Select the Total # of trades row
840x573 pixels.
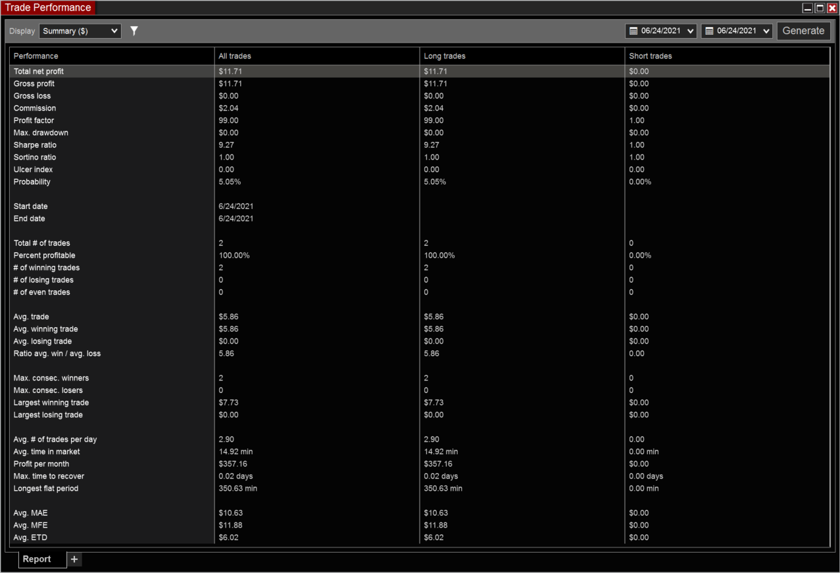420,243
